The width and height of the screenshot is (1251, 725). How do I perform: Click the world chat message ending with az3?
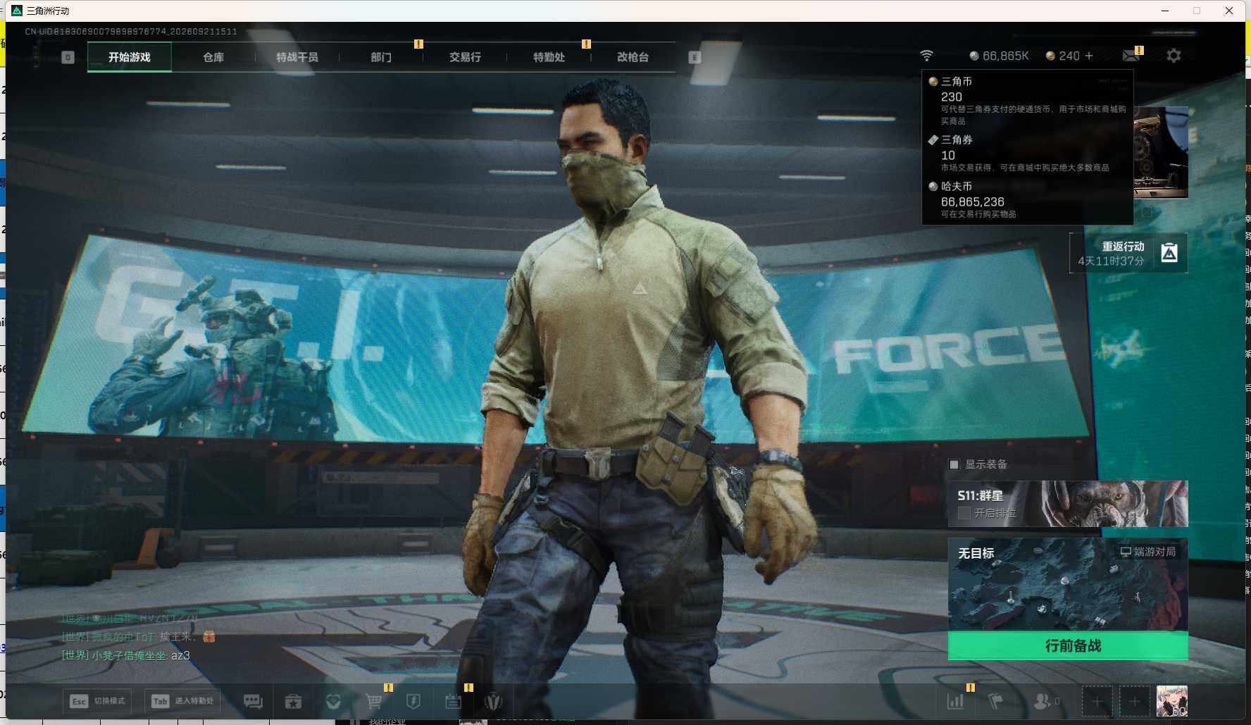(x=126, y=655)
